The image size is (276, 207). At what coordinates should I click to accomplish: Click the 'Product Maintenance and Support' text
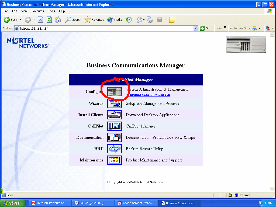tap(154, 160)
